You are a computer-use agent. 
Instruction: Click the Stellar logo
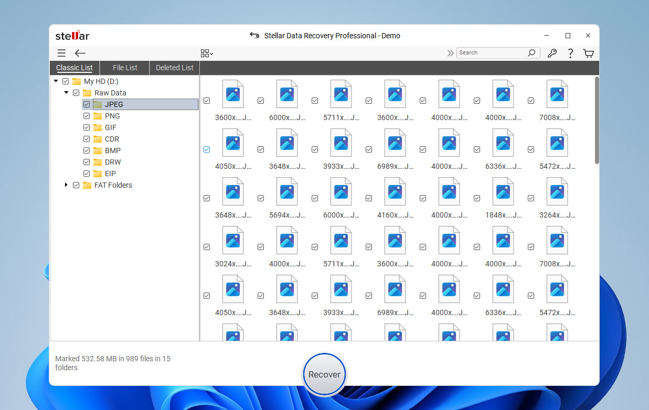[x=72, y=36]
